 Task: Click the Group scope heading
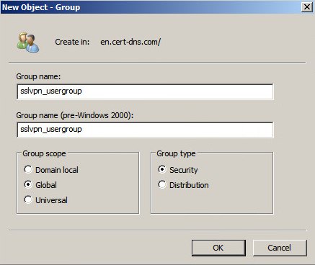coord(44,153)
